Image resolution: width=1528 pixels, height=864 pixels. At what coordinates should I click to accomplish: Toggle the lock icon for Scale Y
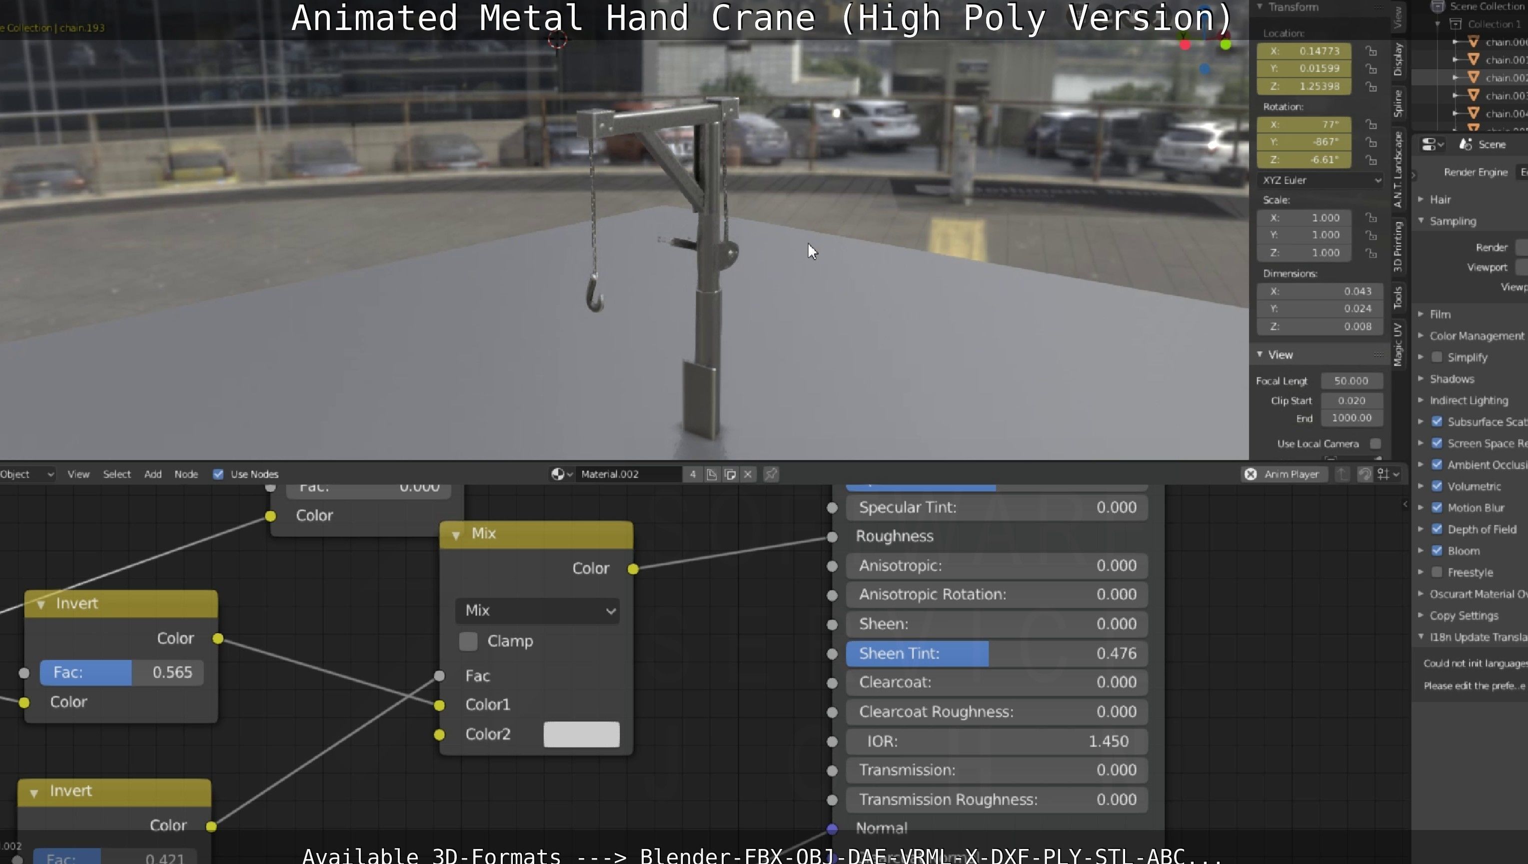click(x=1371, y=235)
